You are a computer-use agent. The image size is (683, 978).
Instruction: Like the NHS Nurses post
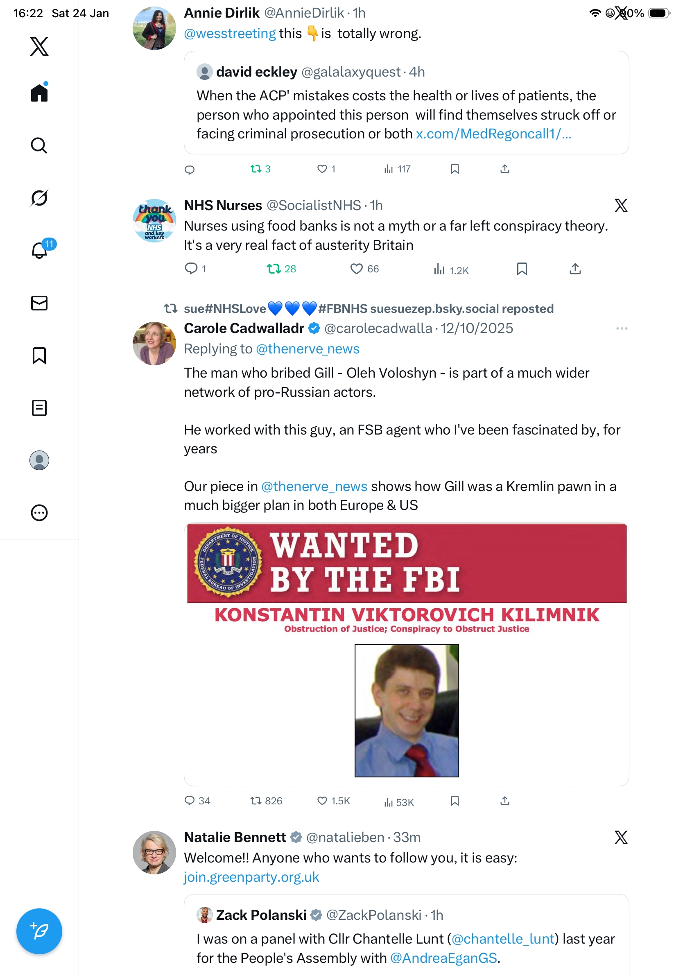point(356,269)
